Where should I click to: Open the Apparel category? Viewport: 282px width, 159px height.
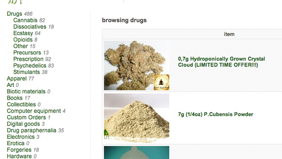(x=17, y=79)
